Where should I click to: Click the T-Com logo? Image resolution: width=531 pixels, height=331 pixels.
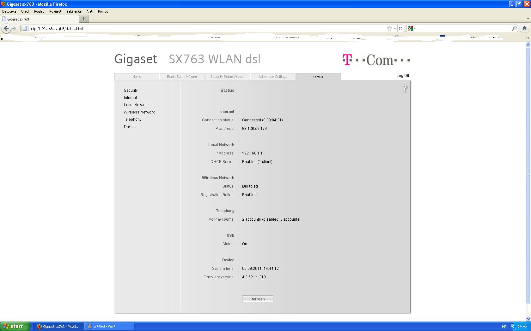click(376, 60)
